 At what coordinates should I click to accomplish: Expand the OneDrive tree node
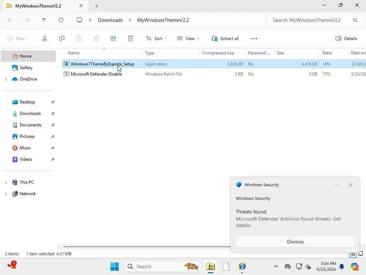tap(6, 79)
